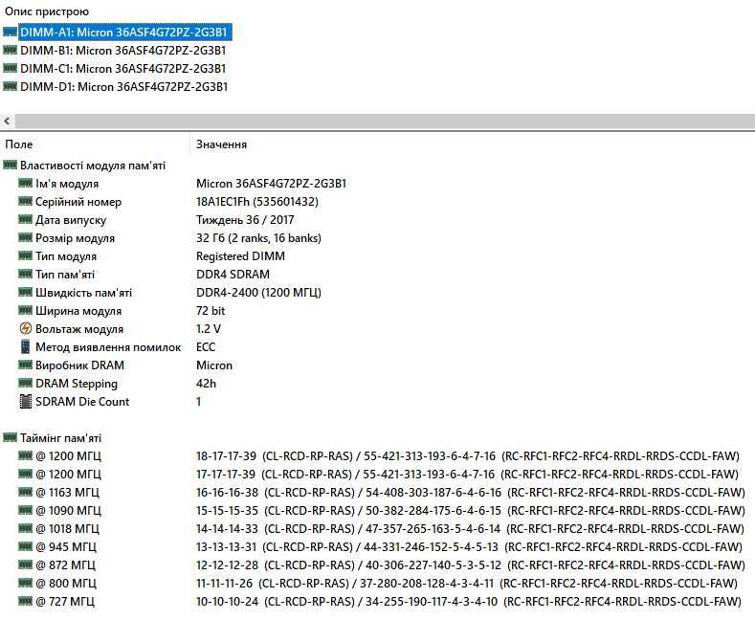Click the memory chip icon beside DIMM-C1
This screenshot has width=755, height=620.
click(x=11, y=68)
